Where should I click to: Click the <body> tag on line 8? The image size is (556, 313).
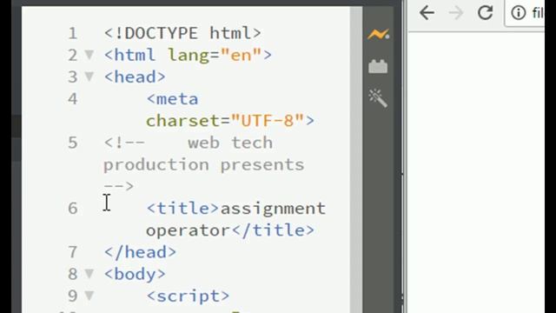(x=135, y=274)
